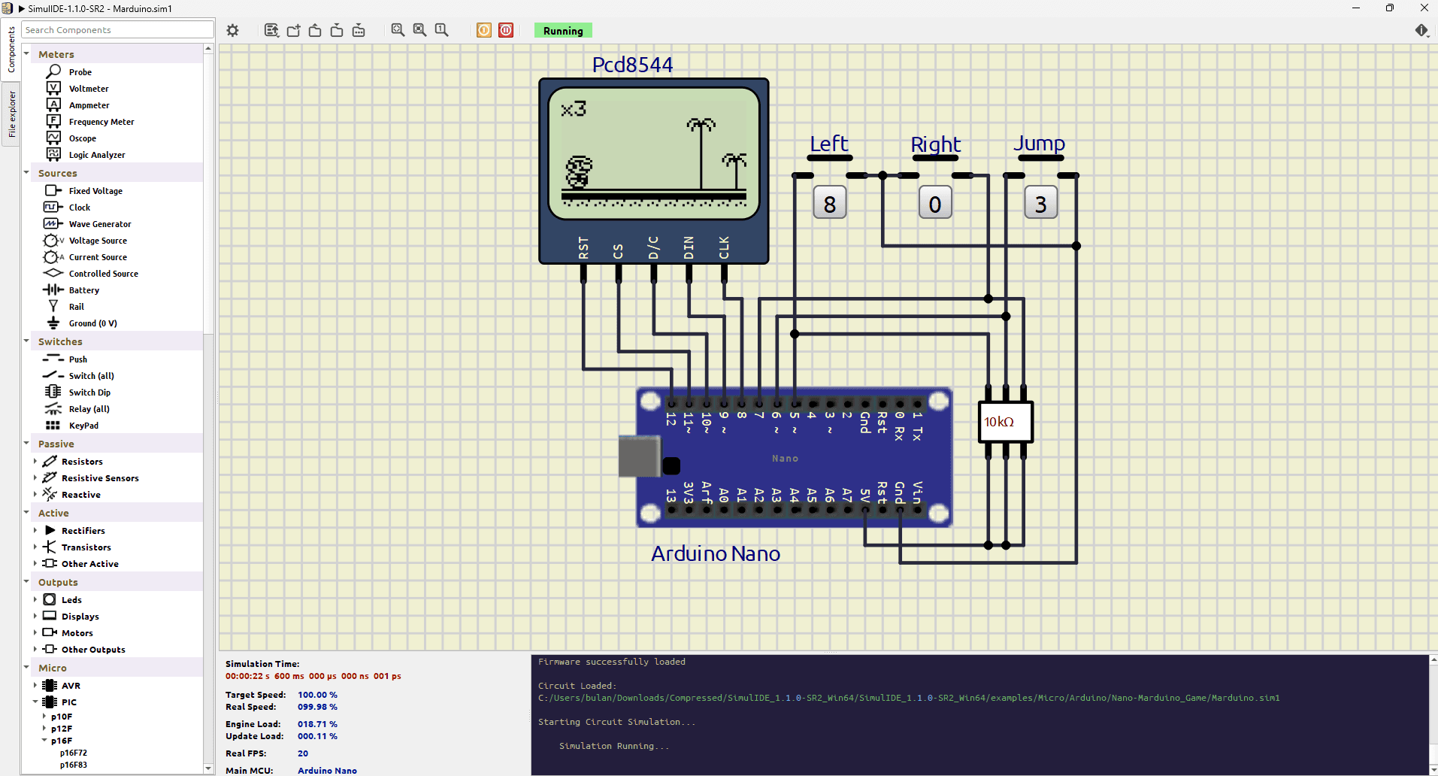1438x776 pixels.
Task: Open the circuit library toolbar icon
Action: click(272, 31)
